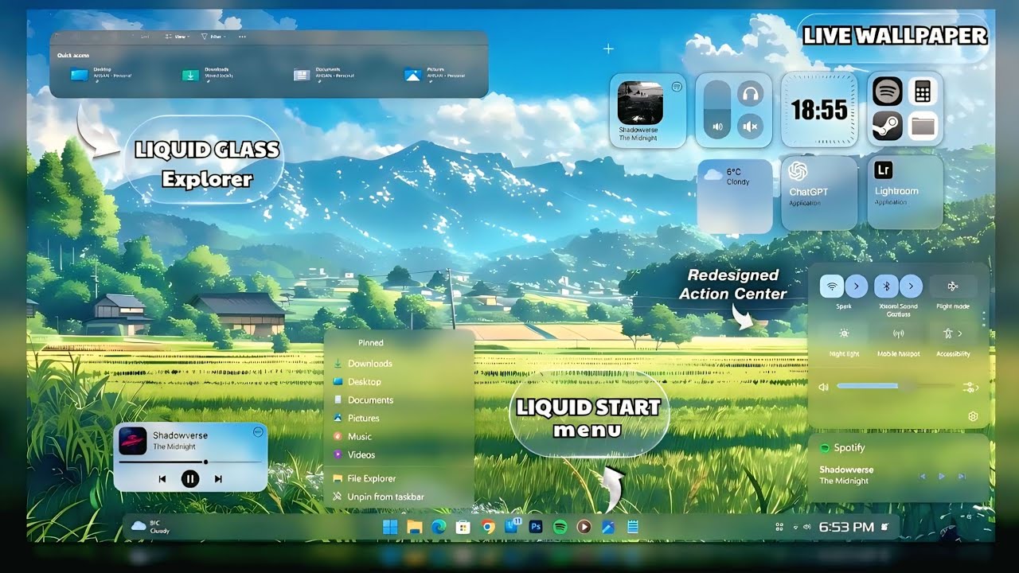Open Action Center settings gear
The width and height of the screenshot is (1019, 573).
coord(972,416)
